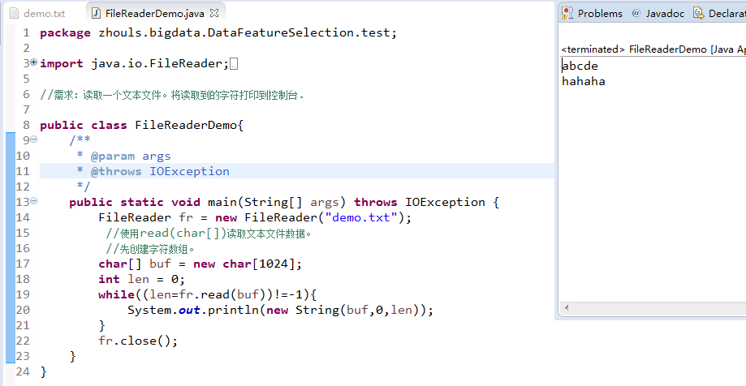Screen dimensions: 746x386
Task: Click the read(char[]) comment on line 15
Action: click(x=209, y=234)
